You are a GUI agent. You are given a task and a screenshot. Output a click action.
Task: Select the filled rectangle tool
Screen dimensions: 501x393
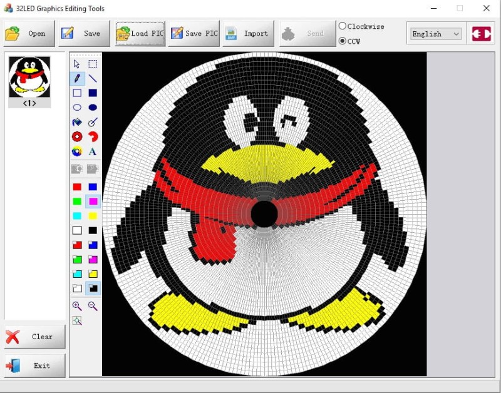click(x=93, y=93)
